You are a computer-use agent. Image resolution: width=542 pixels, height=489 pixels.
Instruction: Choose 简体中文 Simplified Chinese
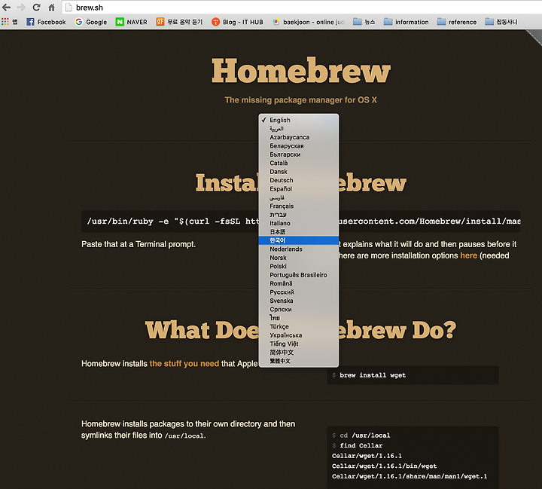click(x=299, y=353)
